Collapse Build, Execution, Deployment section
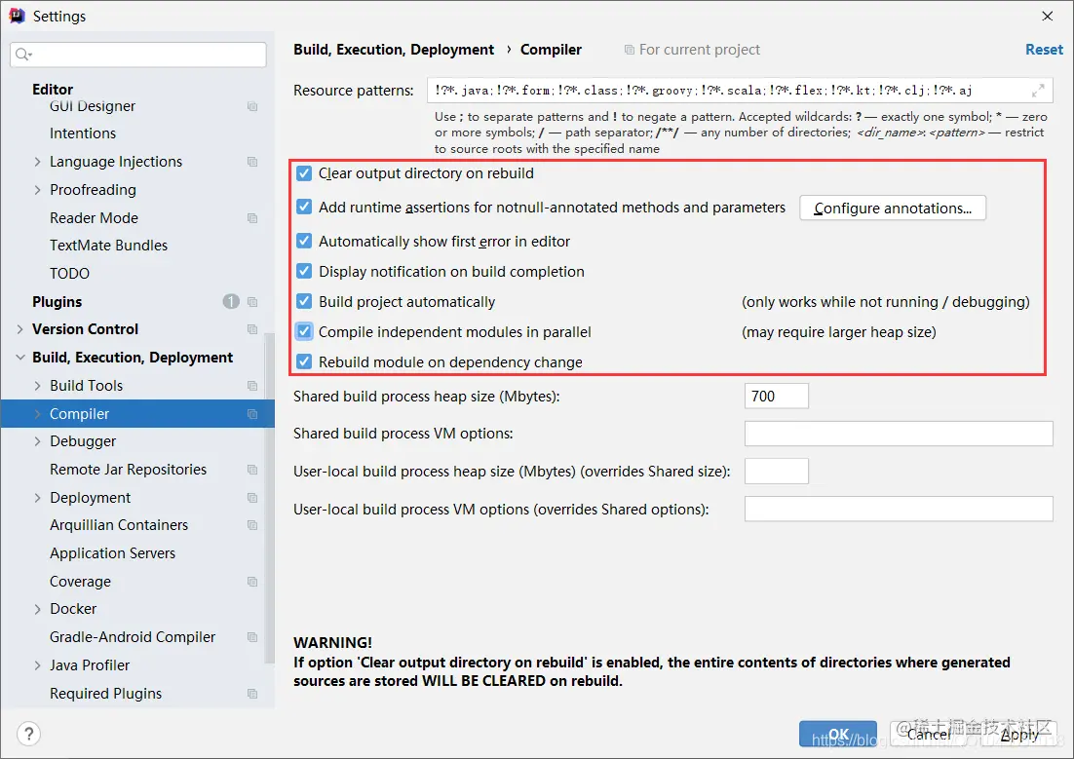1074x759 pixels. click(x=19, y=358)
